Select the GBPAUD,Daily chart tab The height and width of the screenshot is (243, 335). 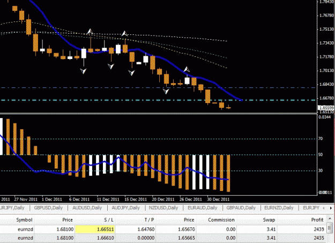click(241, 208)
